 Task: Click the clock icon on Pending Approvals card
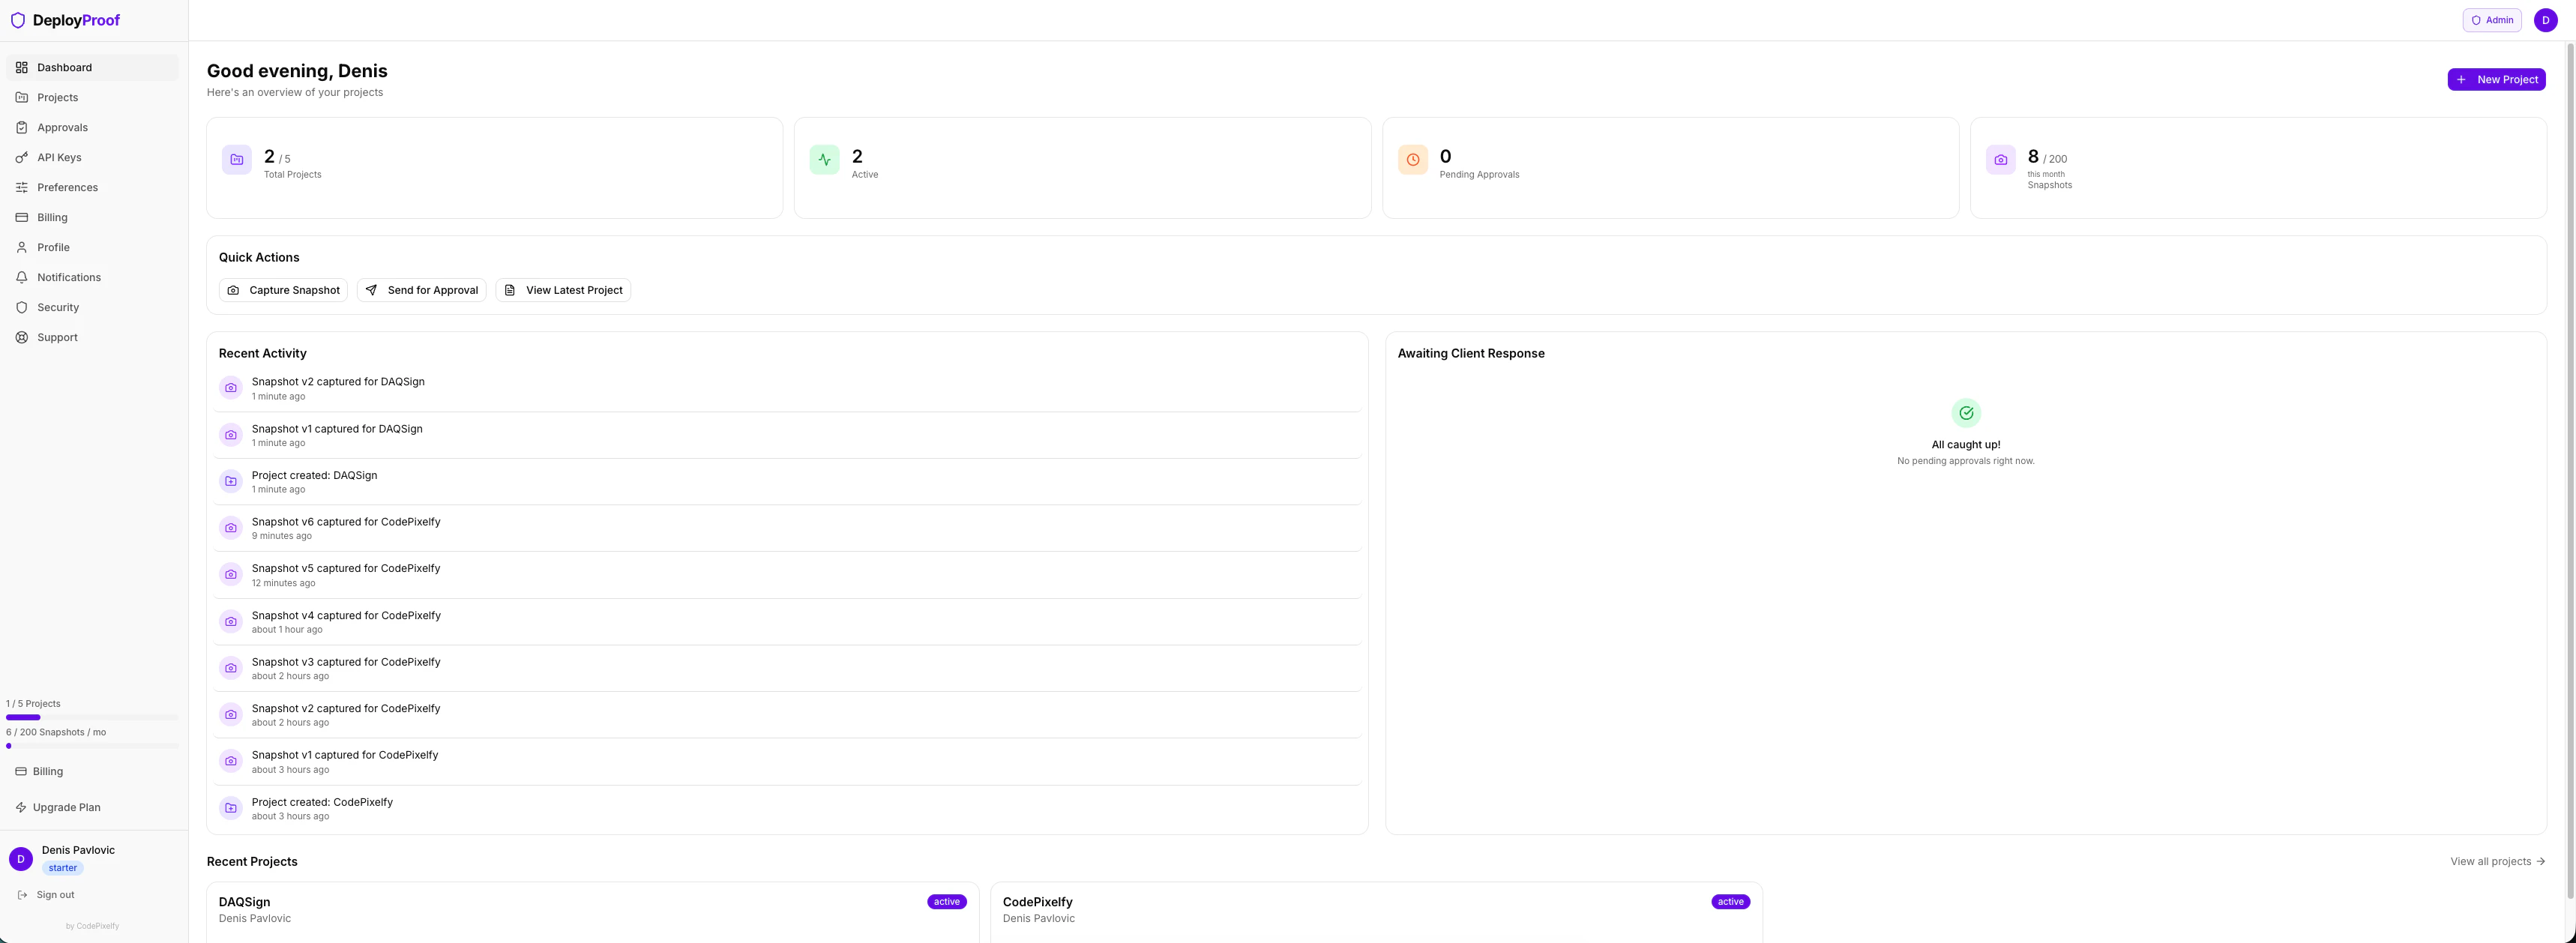point(1412,159)
